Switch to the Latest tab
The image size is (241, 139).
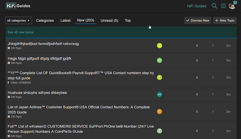[x=65, y=21]
